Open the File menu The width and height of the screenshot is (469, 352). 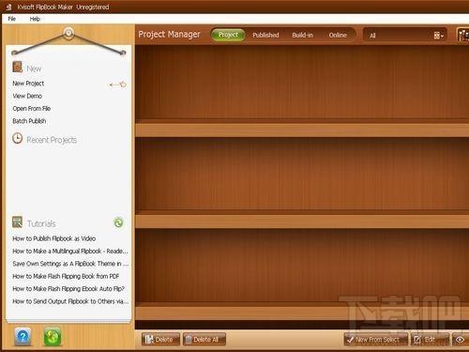pyautogui.click(x=12, y=19)
